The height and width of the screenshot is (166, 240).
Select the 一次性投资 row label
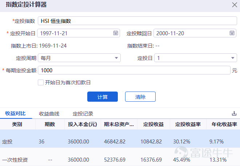15,160
